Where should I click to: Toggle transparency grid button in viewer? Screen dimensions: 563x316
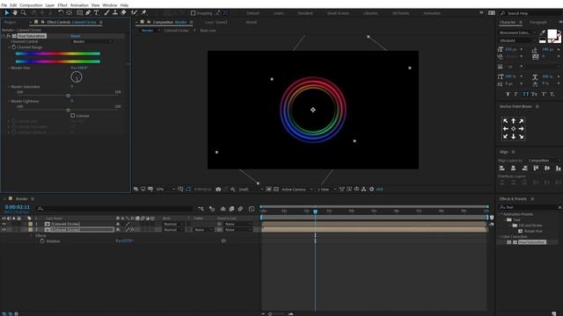pyautogui.click(x=276, y=190)
